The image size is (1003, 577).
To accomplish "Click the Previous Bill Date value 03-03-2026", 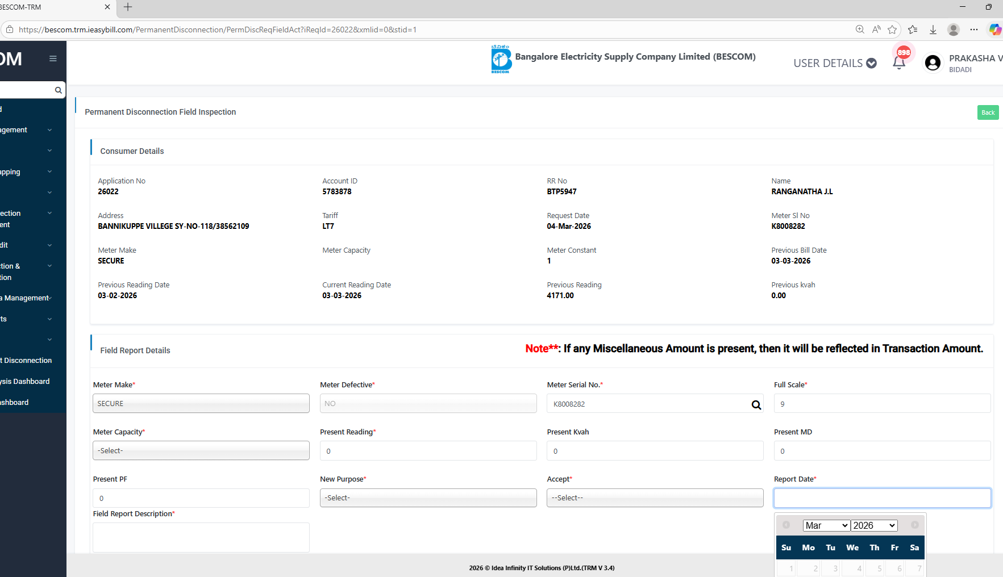I will click(x=791, y=261).
